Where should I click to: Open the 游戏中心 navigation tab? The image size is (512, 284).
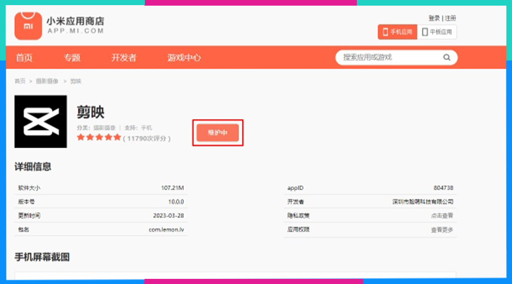point(184,58)
